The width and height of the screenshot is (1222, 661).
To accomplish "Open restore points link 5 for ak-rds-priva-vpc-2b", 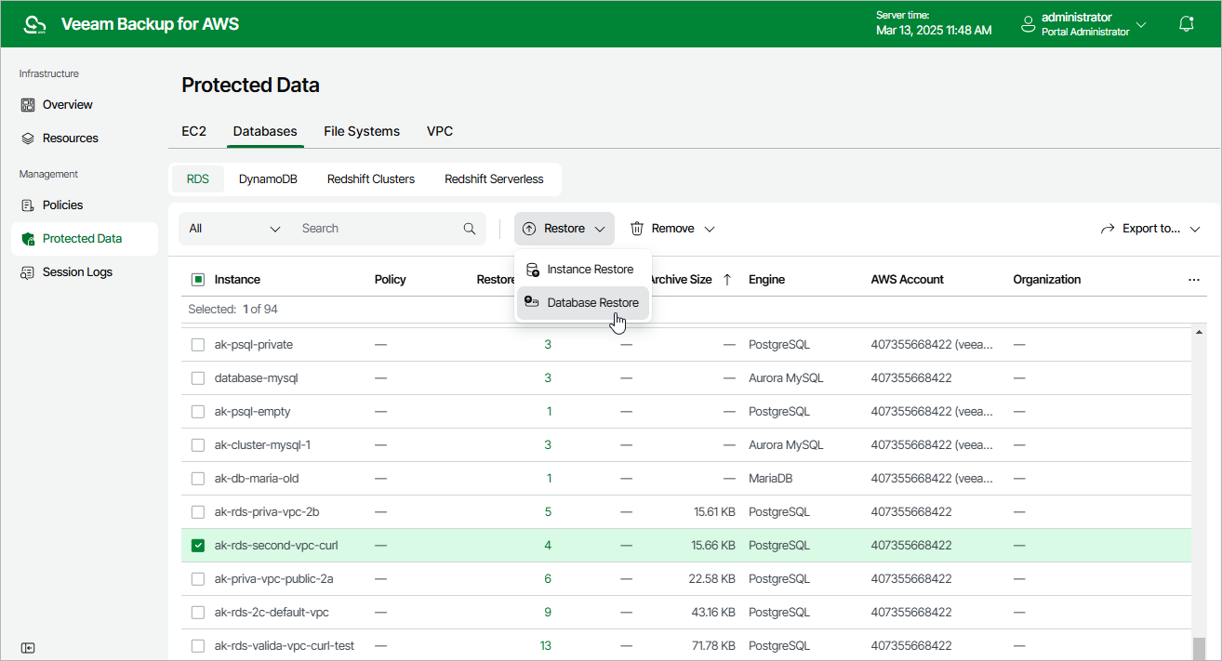I will [x=548, y=512].
